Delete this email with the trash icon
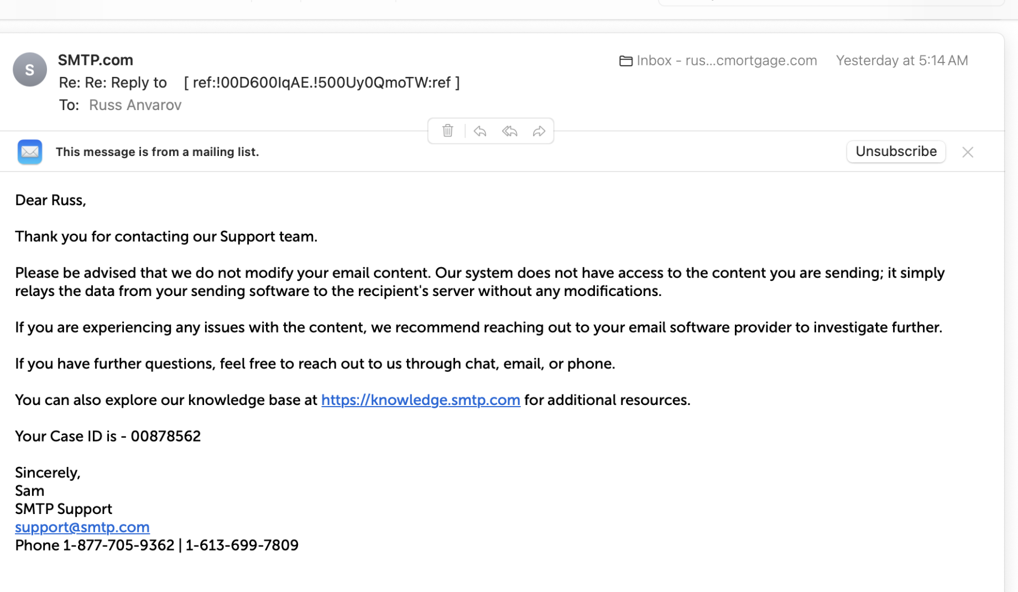1018x592 pixels. [x=448, y=131]
